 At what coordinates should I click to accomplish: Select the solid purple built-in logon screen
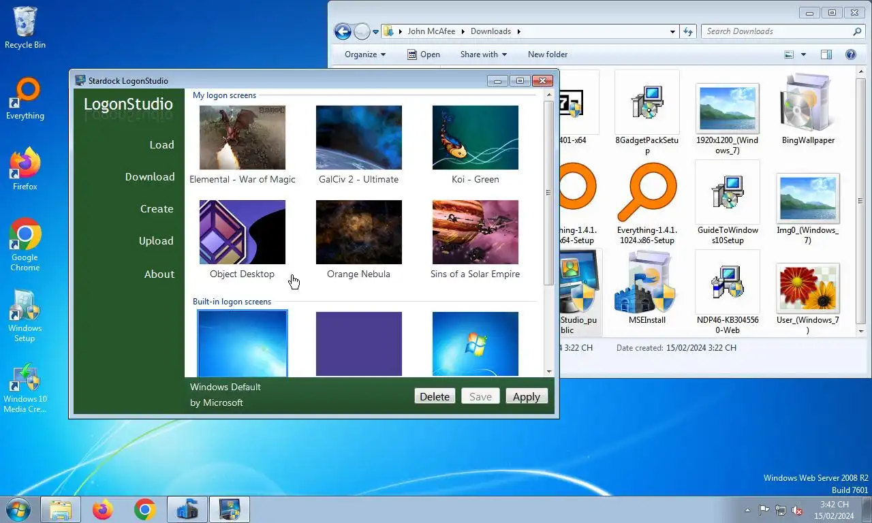(359, 344)
